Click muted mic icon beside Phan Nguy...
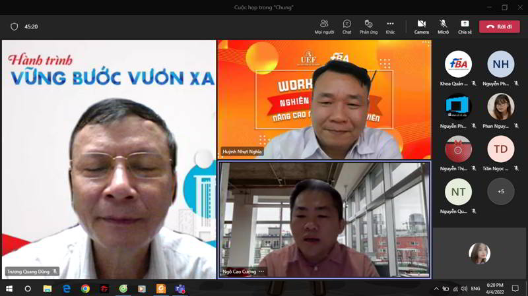The image size is (528, 296). click(516, 126)
